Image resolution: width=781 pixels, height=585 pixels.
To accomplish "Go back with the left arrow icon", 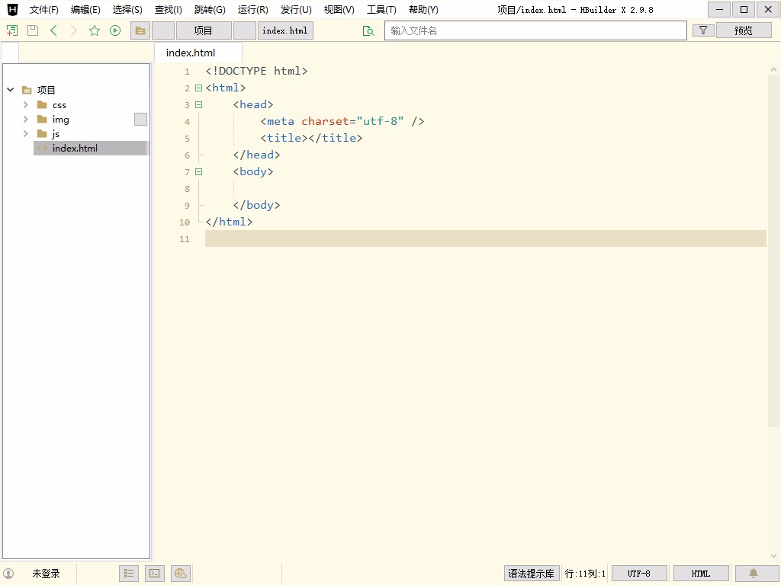I will (x=53, y=30).
